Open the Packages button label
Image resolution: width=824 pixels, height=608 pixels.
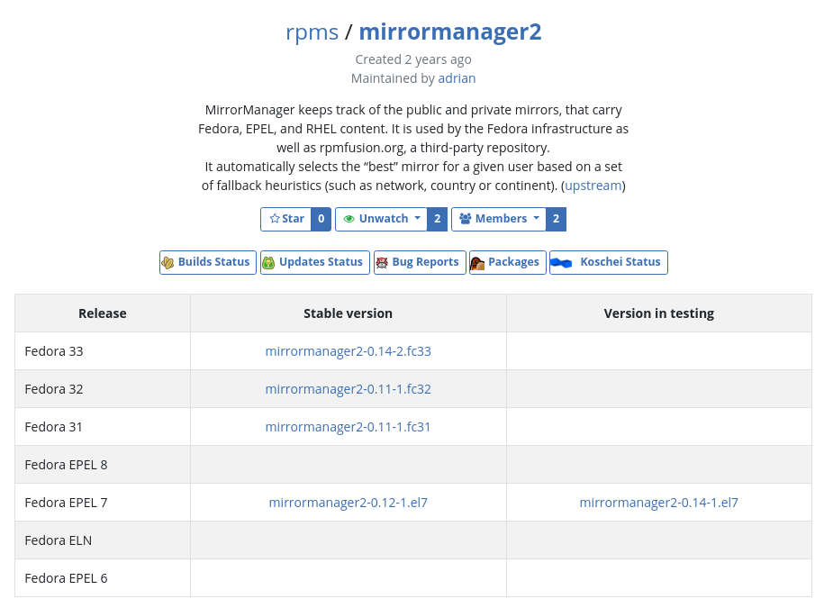[x=514, y=262]
